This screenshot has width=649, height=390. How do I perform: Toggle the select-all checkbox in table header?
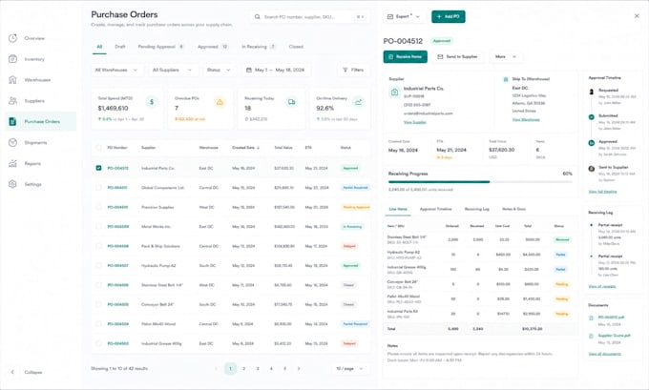pyautogui.click(x=98, y=148)
